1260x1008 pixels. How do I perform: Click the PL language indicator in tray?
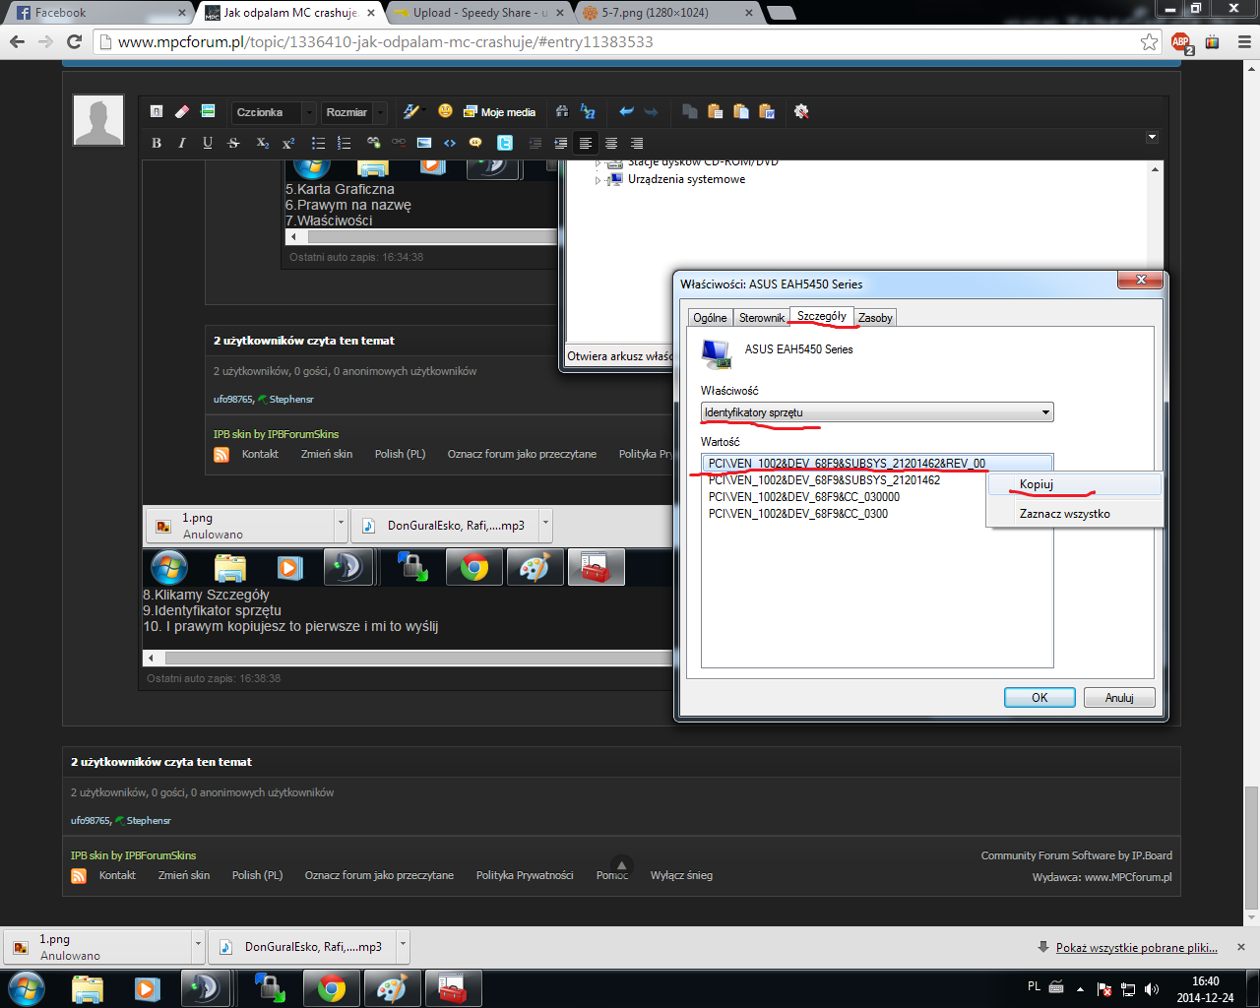[x=1034, y=986]
